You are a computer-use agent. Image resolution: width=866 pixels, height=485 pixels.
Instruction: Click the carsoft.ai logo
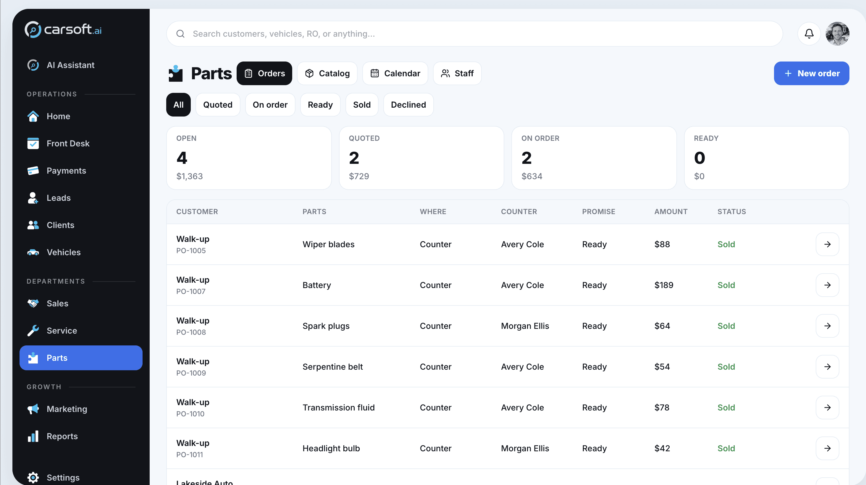tap(63, 30)
